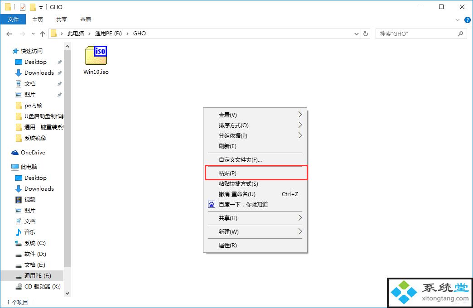
Task: Open the quick access toolbar dropdown arrow
Action: click(41, 8)
